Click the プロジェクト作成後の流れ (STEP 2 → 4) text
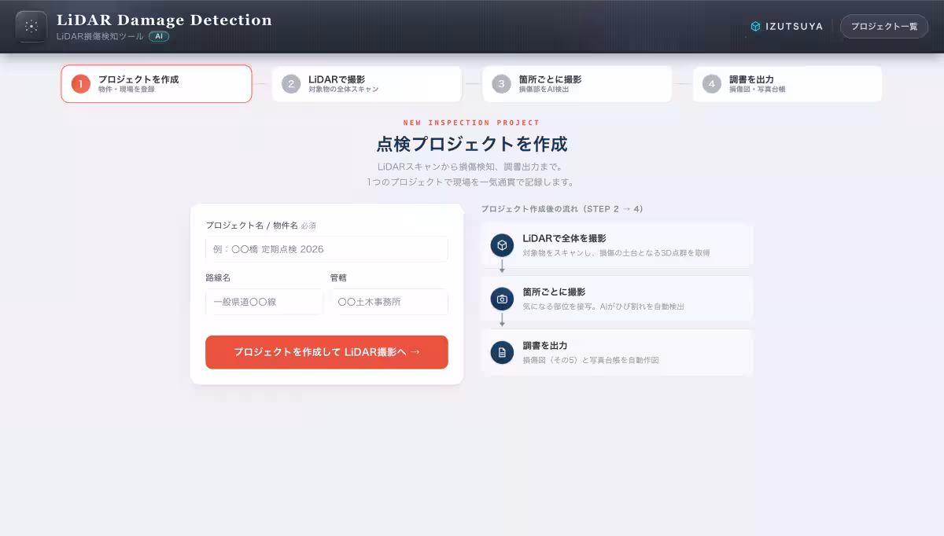Image resolution: width=944 pixels, height=536 pixels. click(562, 209)
